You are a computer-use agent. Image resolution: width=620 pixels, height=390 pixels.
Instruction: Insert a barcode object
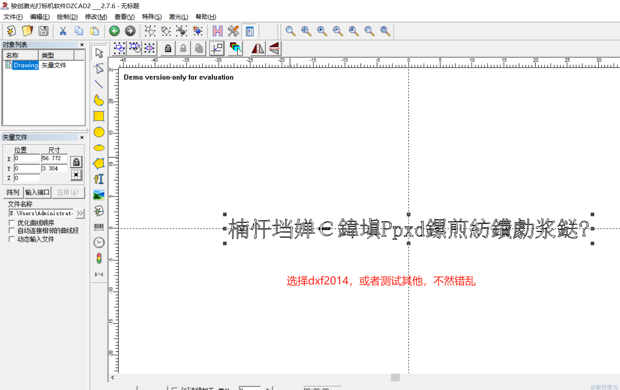click(x=99, y=227)
